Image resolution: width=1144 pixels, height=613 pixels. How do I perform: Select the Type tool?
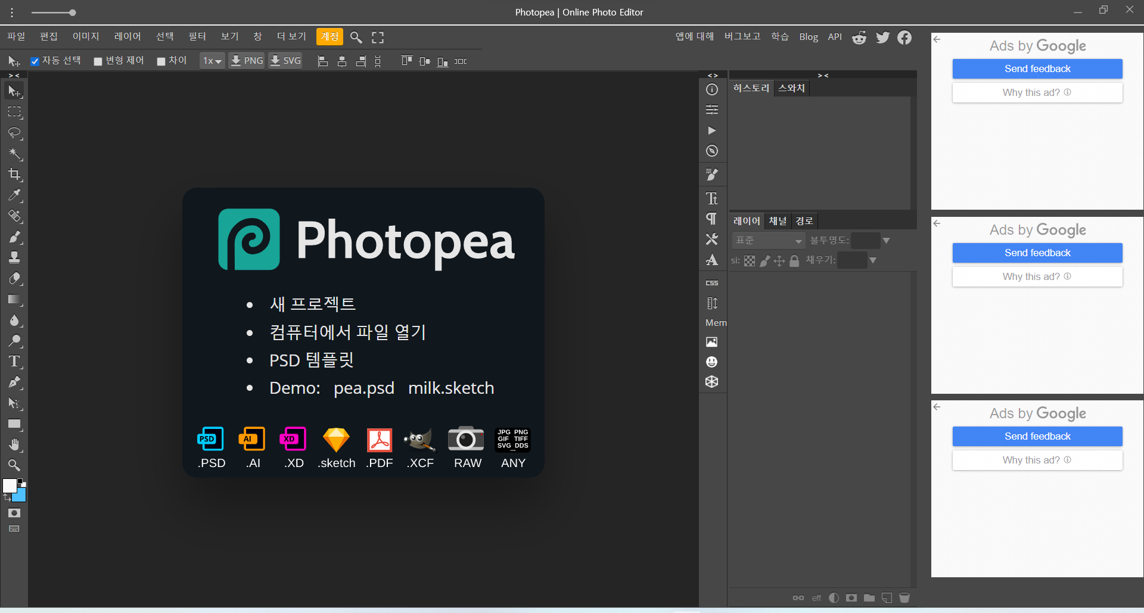tap(14, 362)
